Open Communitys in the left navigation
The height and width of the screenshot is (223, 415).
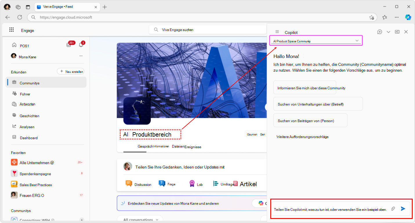[46, 82]
